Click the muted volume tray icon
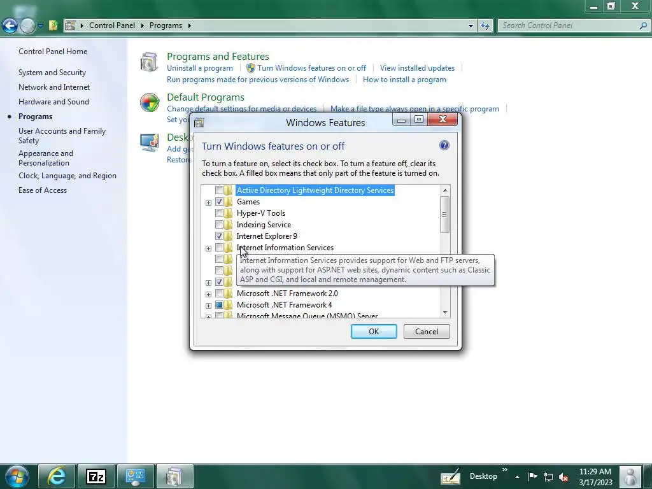The image size is (652, 489). tap(563, 477)
